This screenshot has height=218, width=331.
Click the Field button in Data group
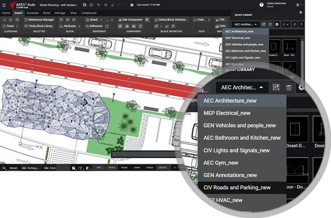coord(199,20)
